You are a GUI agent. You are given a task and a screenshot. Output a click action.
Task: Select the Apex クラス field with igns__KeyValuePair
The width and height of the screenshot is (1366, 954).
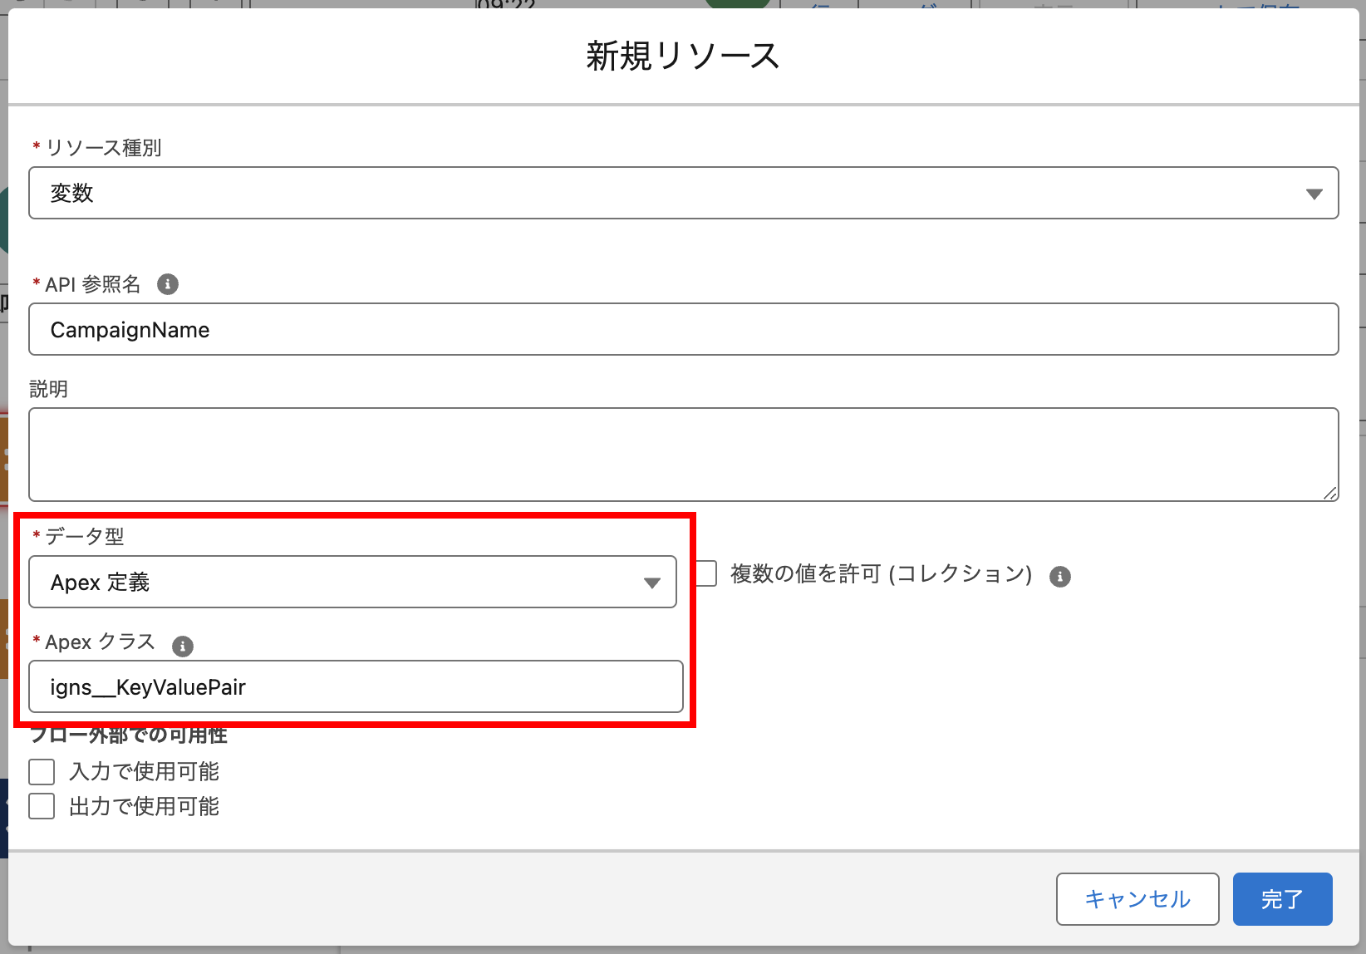[x=356, y=686]
